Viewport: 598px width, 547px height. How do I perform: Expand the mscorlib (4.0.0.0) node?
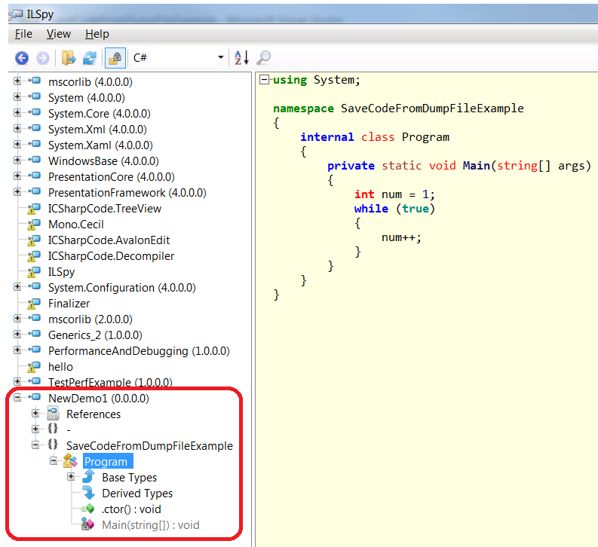click(x=17, y=81)
